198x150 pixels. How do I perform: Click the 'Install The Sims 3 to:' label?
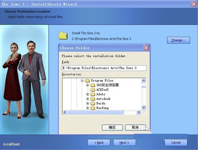click(86, 33)
